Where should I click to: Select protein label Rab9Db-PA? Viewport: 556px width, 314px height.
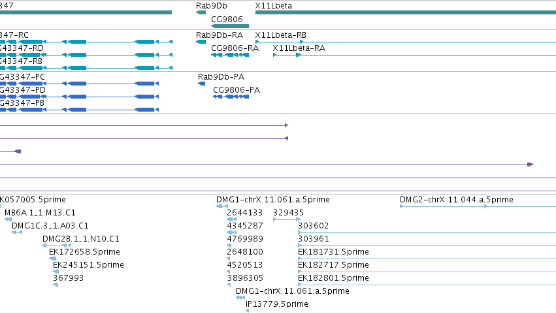pyautogui.click(x=221, y=77)
